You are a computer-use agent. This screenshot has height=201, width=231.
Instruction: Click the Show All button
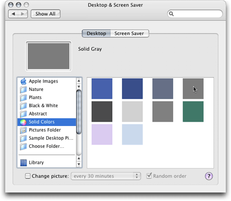coord(46,14)
